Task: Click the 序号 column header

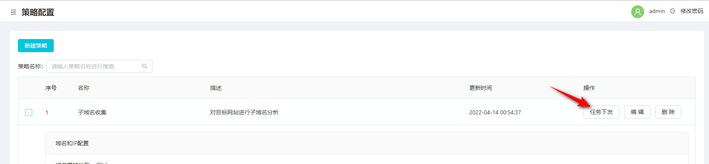Action: point(51,88)
